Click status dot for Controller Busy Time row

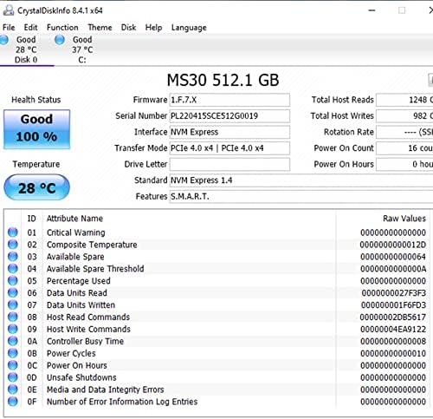(x=13, y=341)
